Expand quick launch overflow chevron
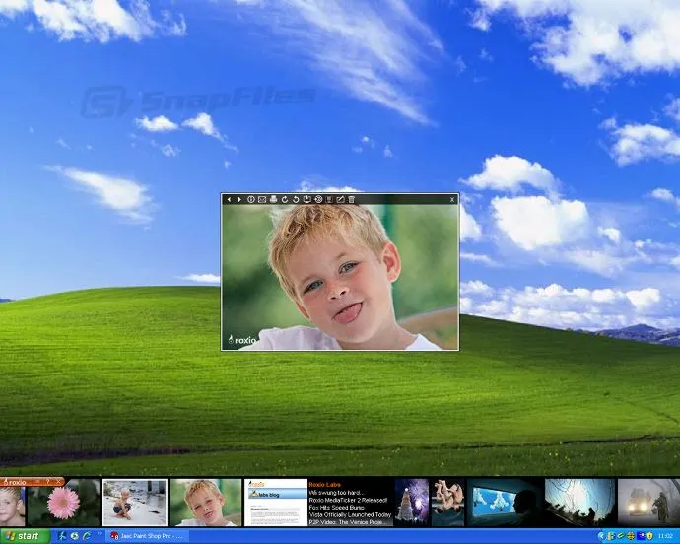680x544 pixels. pos(99,533)
